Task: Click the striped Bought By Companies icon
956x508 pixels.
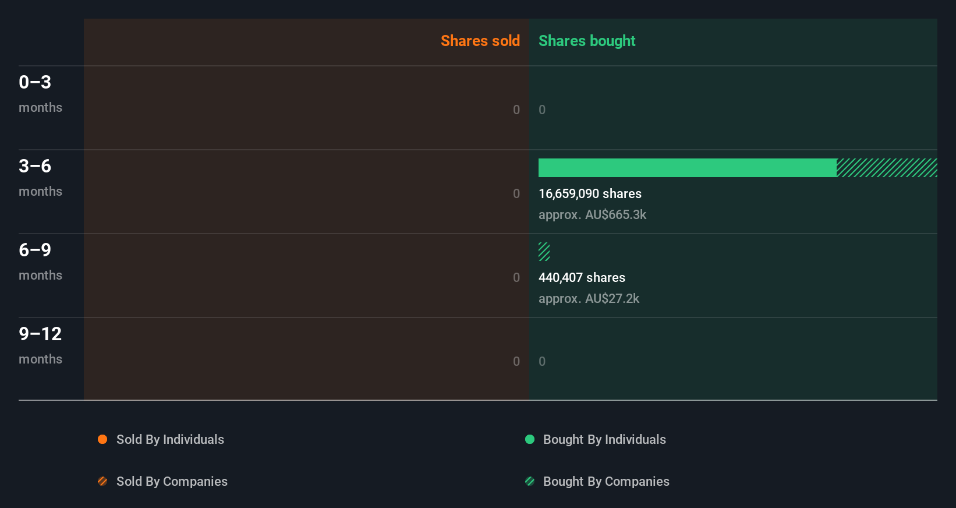Action: [530, 481]
